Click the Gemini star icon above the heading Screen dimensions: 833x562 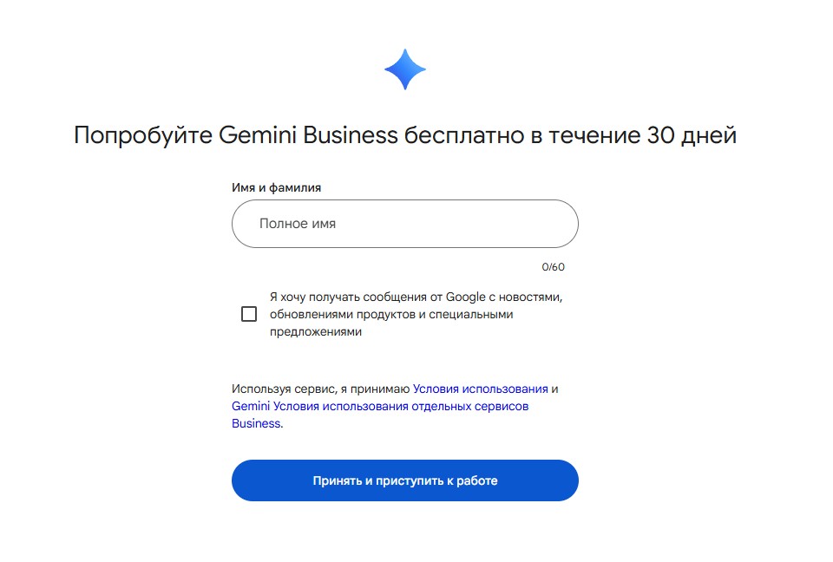coord(403,69)
